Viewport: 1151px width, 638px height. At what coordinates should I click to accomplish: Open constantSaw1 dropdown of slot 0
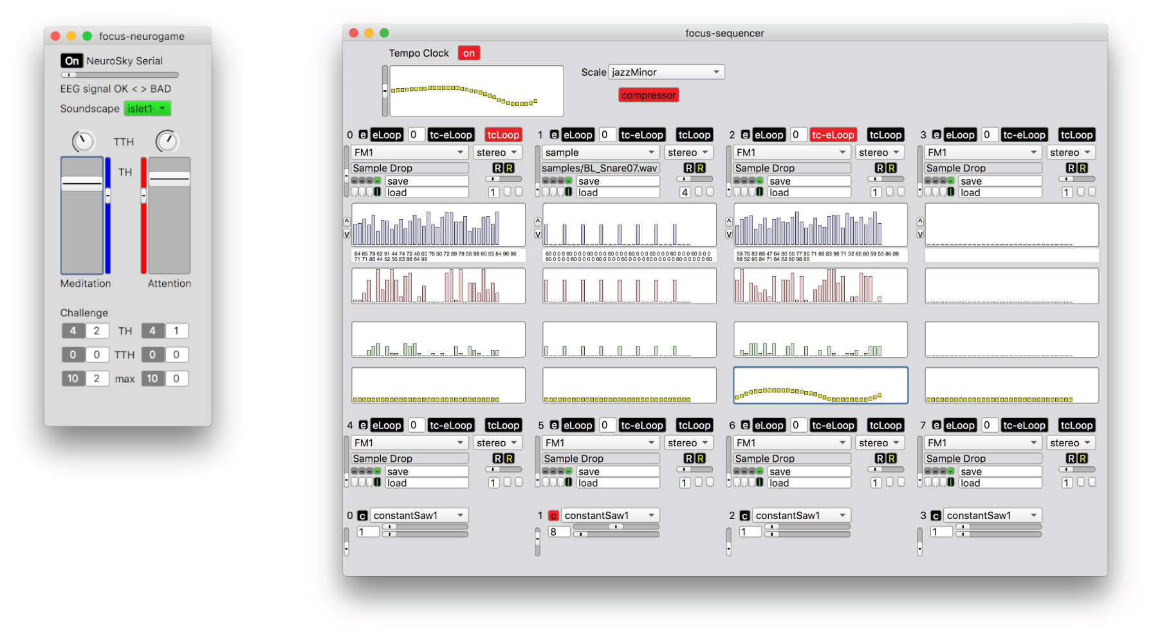coord(419,516)
